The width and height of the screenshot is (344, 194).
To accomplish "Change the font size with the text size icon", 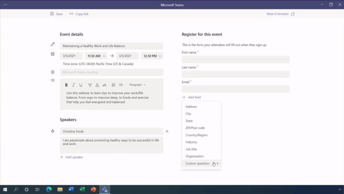I will [x=104, y=85].
